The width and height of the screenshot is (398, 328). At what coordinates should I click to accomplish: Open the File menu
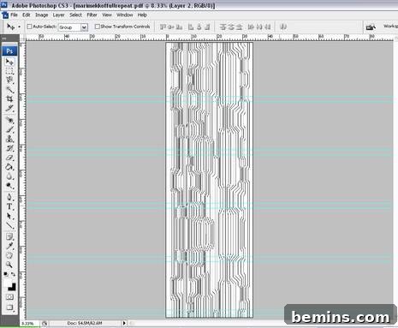15,15
